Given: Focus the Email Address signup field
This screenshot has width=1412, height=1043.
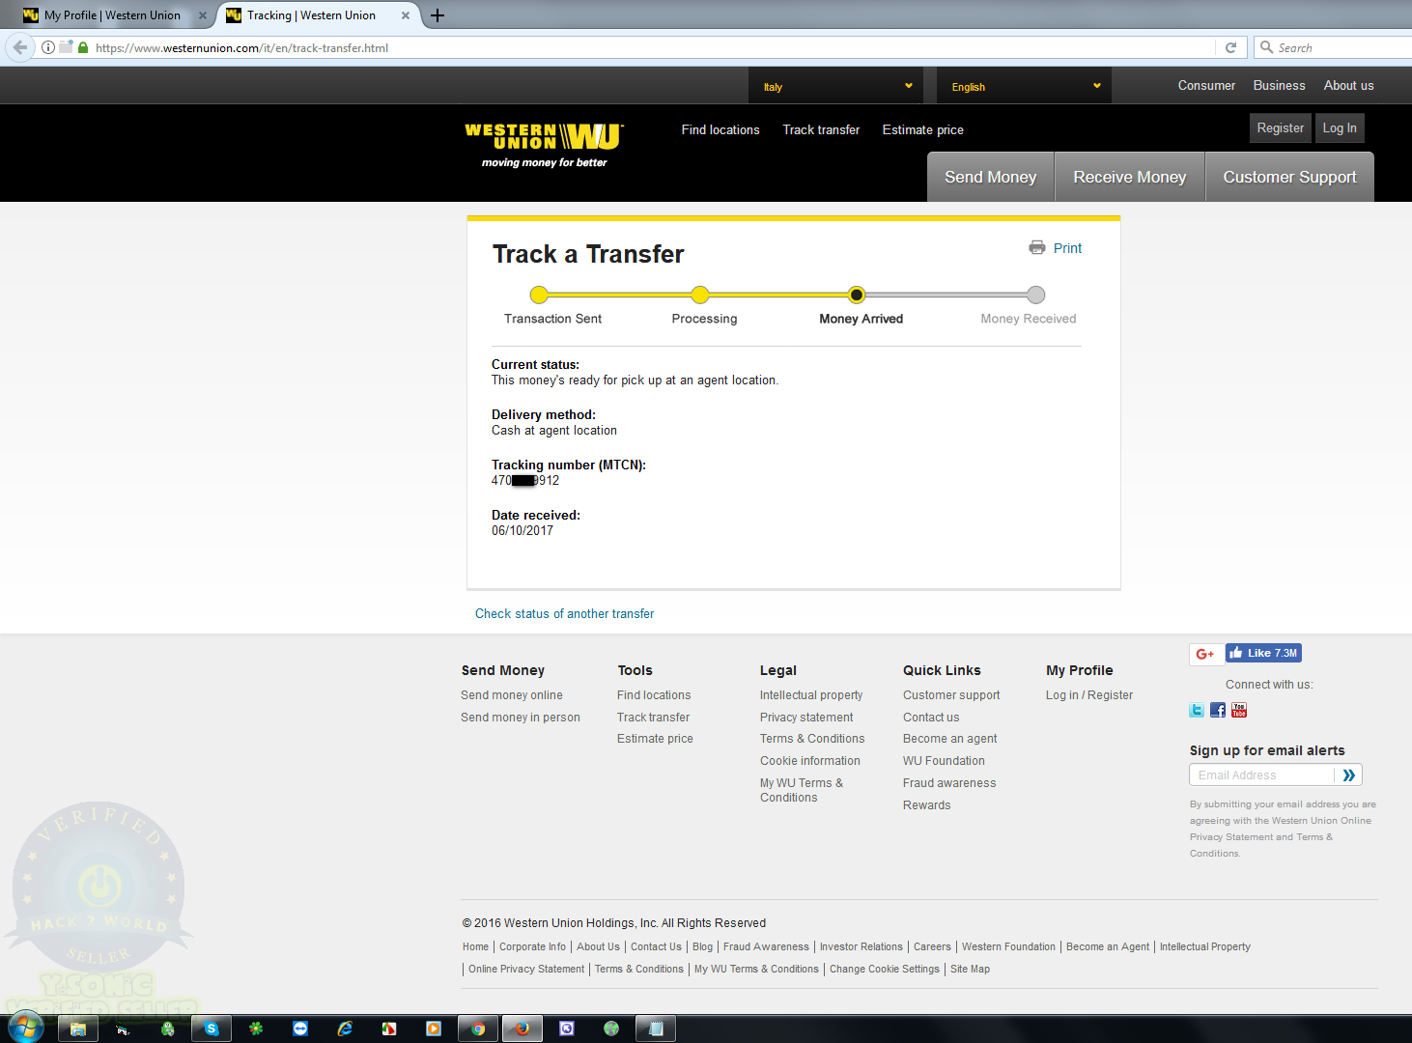Looking at the screenshot, I should click(1261, 775).
